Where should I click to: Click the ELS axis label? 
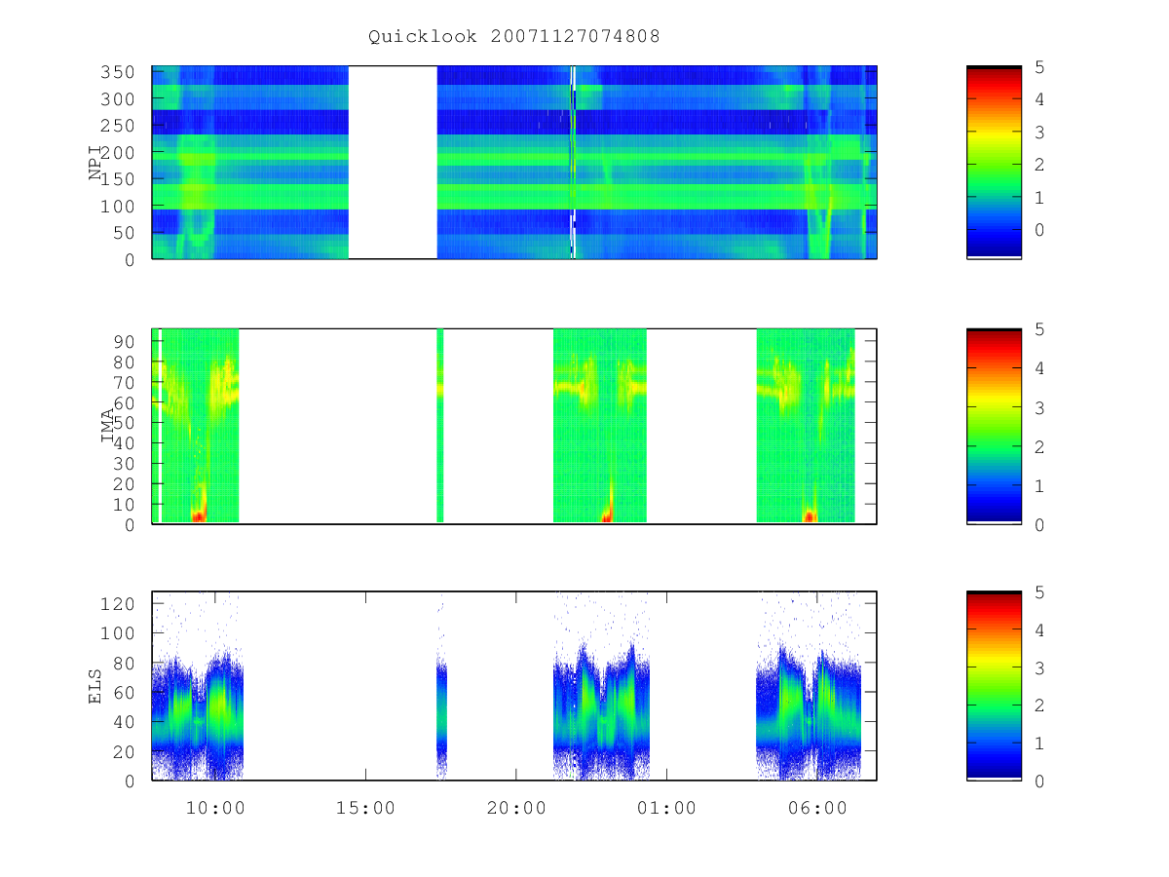[x=96, y=686]
